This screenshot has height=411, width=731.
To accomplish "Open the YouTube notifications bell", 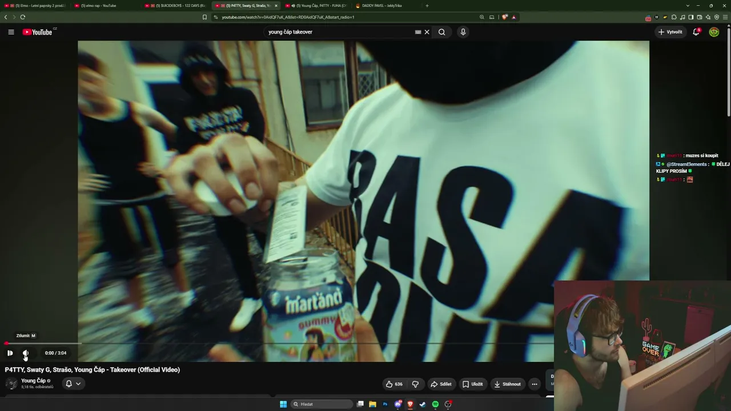I will click(x=696, y=32).
